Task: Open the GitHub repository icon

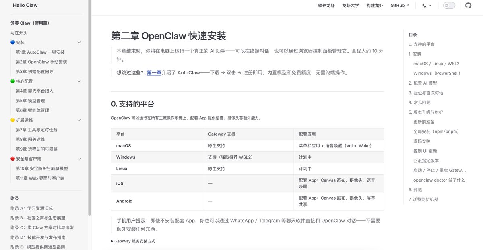Action: point(468,6)
